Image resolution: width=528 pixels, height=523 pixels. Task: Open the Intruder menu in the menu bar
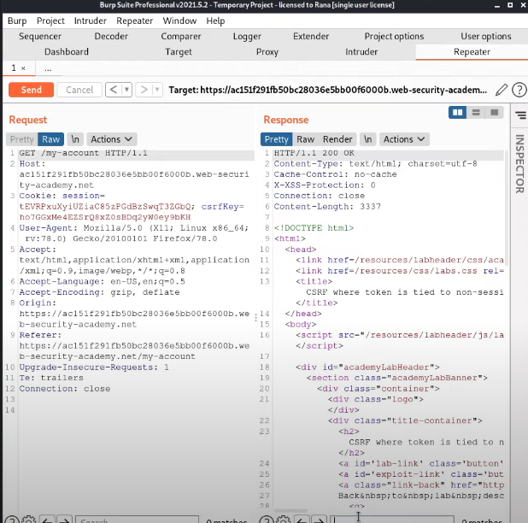point(91,21)
